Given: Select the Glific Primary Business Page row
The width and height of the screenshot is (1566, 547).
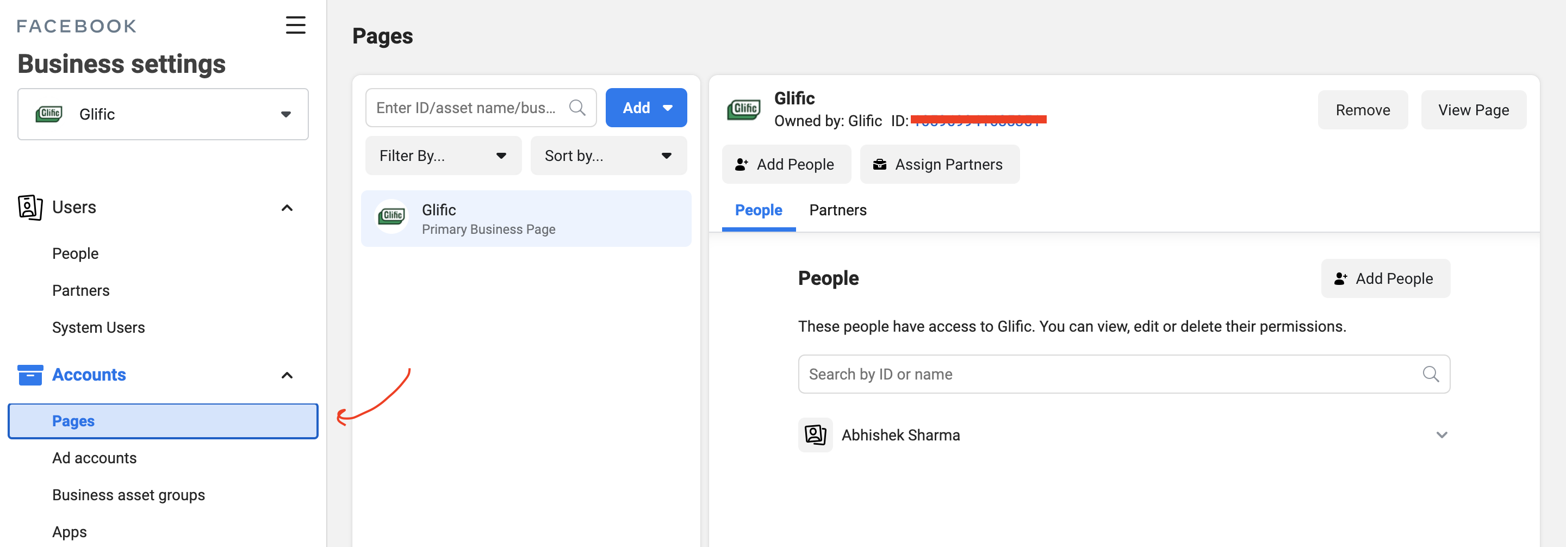Looking at the screenshot, I should (526, 219).
